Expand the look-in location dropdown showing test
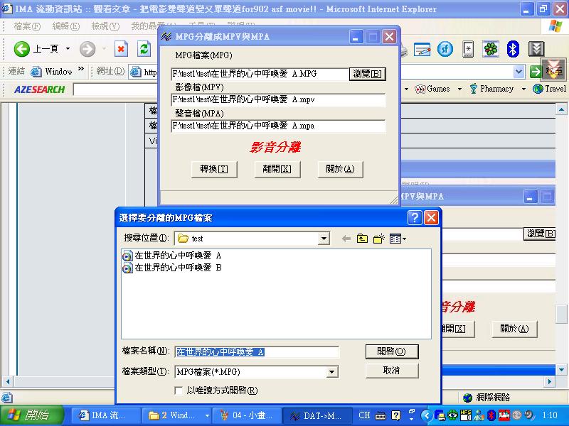569x426 pixels. coord(324,239)
